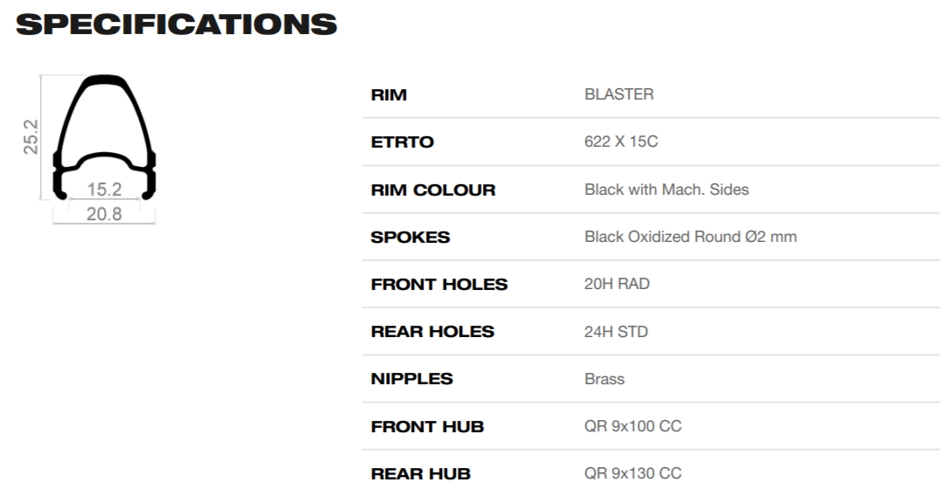
Task: Select the REAR HOLES label
Action: point(432,332)
